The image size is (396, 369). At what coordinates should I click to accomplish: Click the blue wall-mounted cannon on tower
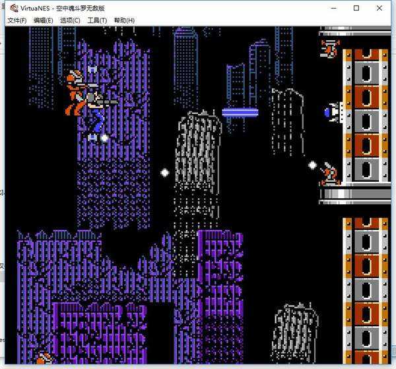[333, 112]
